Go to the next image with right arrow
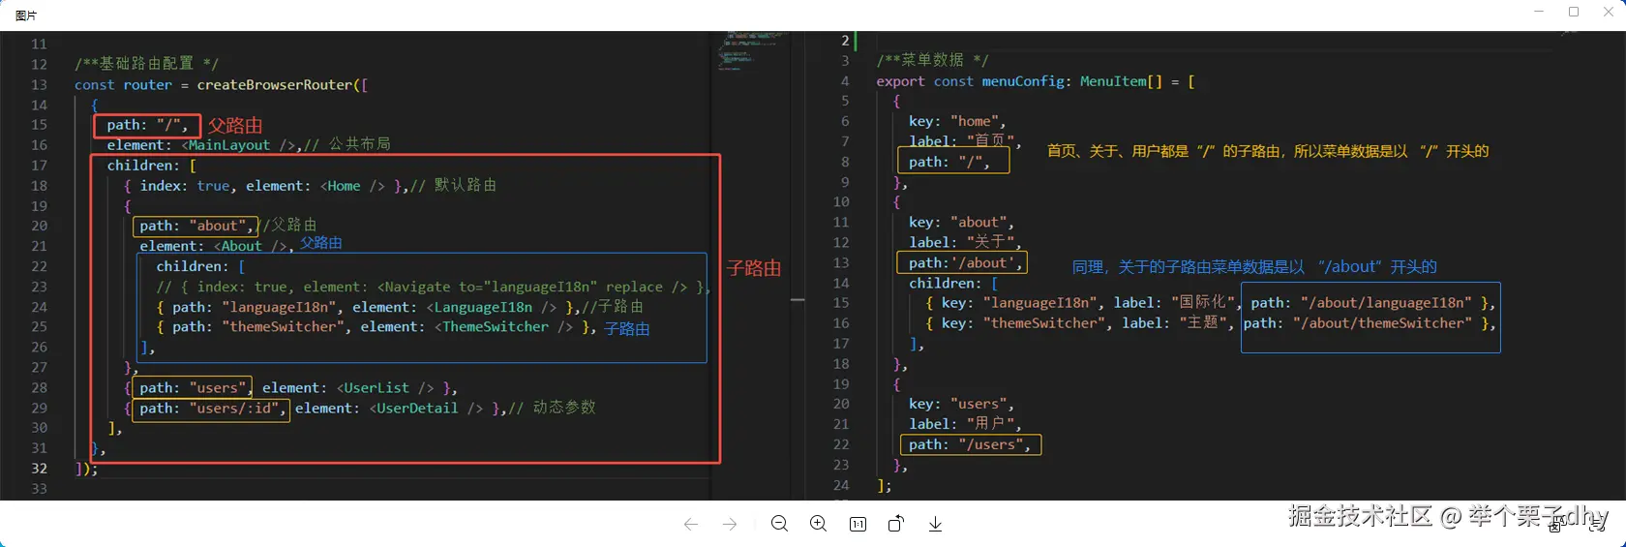 pos(730,524)
